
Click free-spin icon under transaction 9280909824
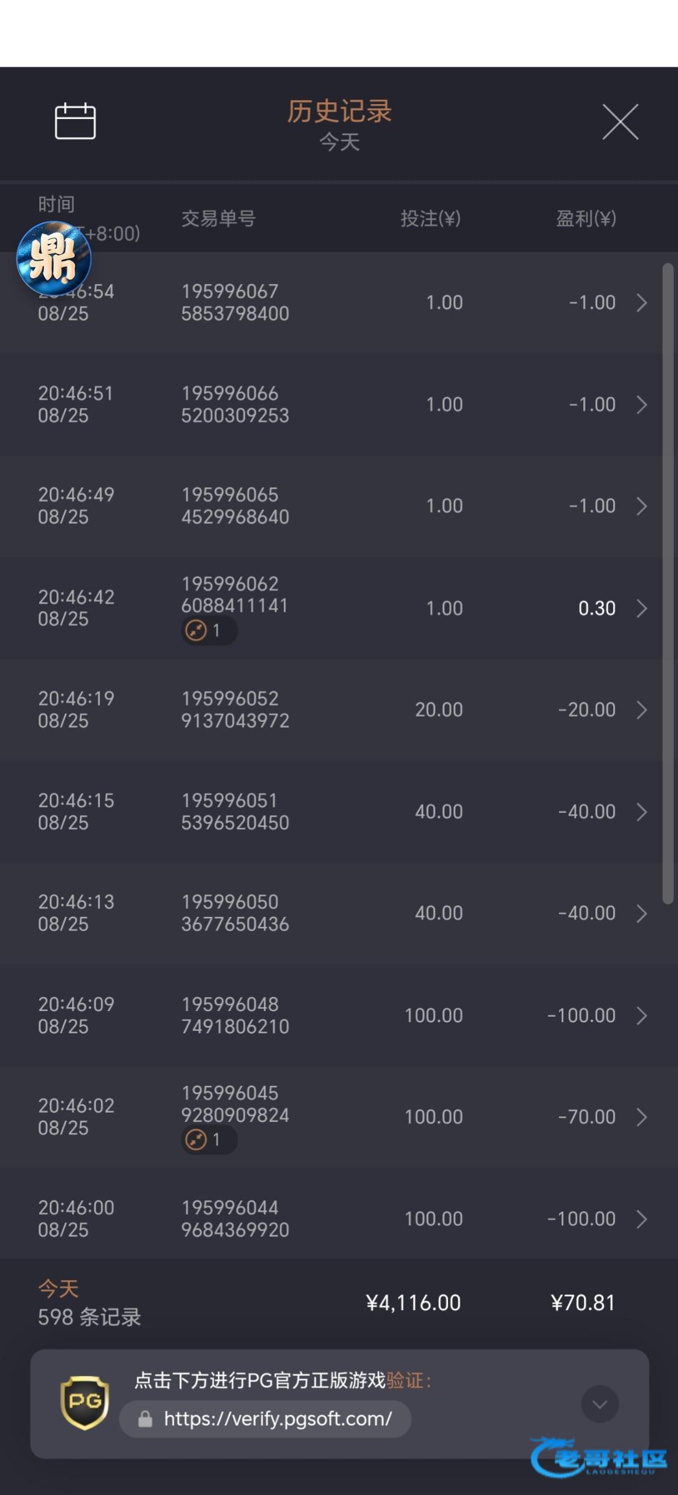coord(196,1139)
